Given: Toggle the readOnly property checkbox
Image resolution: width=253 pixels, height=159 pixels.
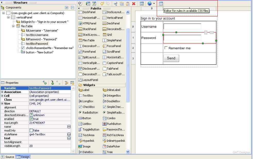Looking at the screenshot, I should (31, 130).
